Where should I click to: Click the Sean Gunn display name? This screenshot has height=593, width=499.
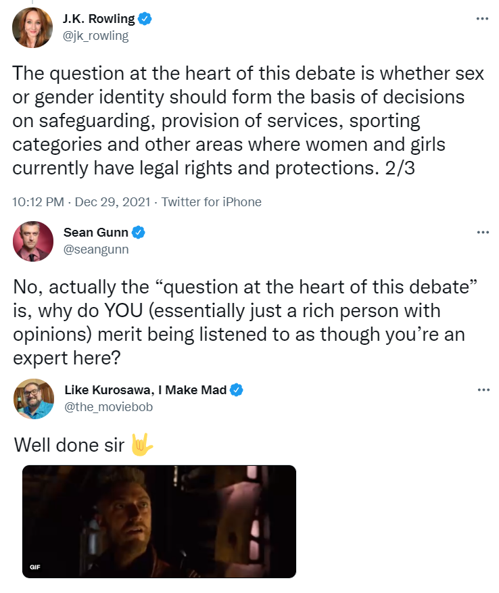(96, 232)
